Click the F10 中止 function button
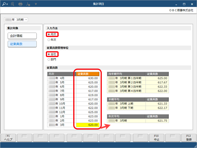The height and width of the screenshot is (148, 197). pos(157,138)
